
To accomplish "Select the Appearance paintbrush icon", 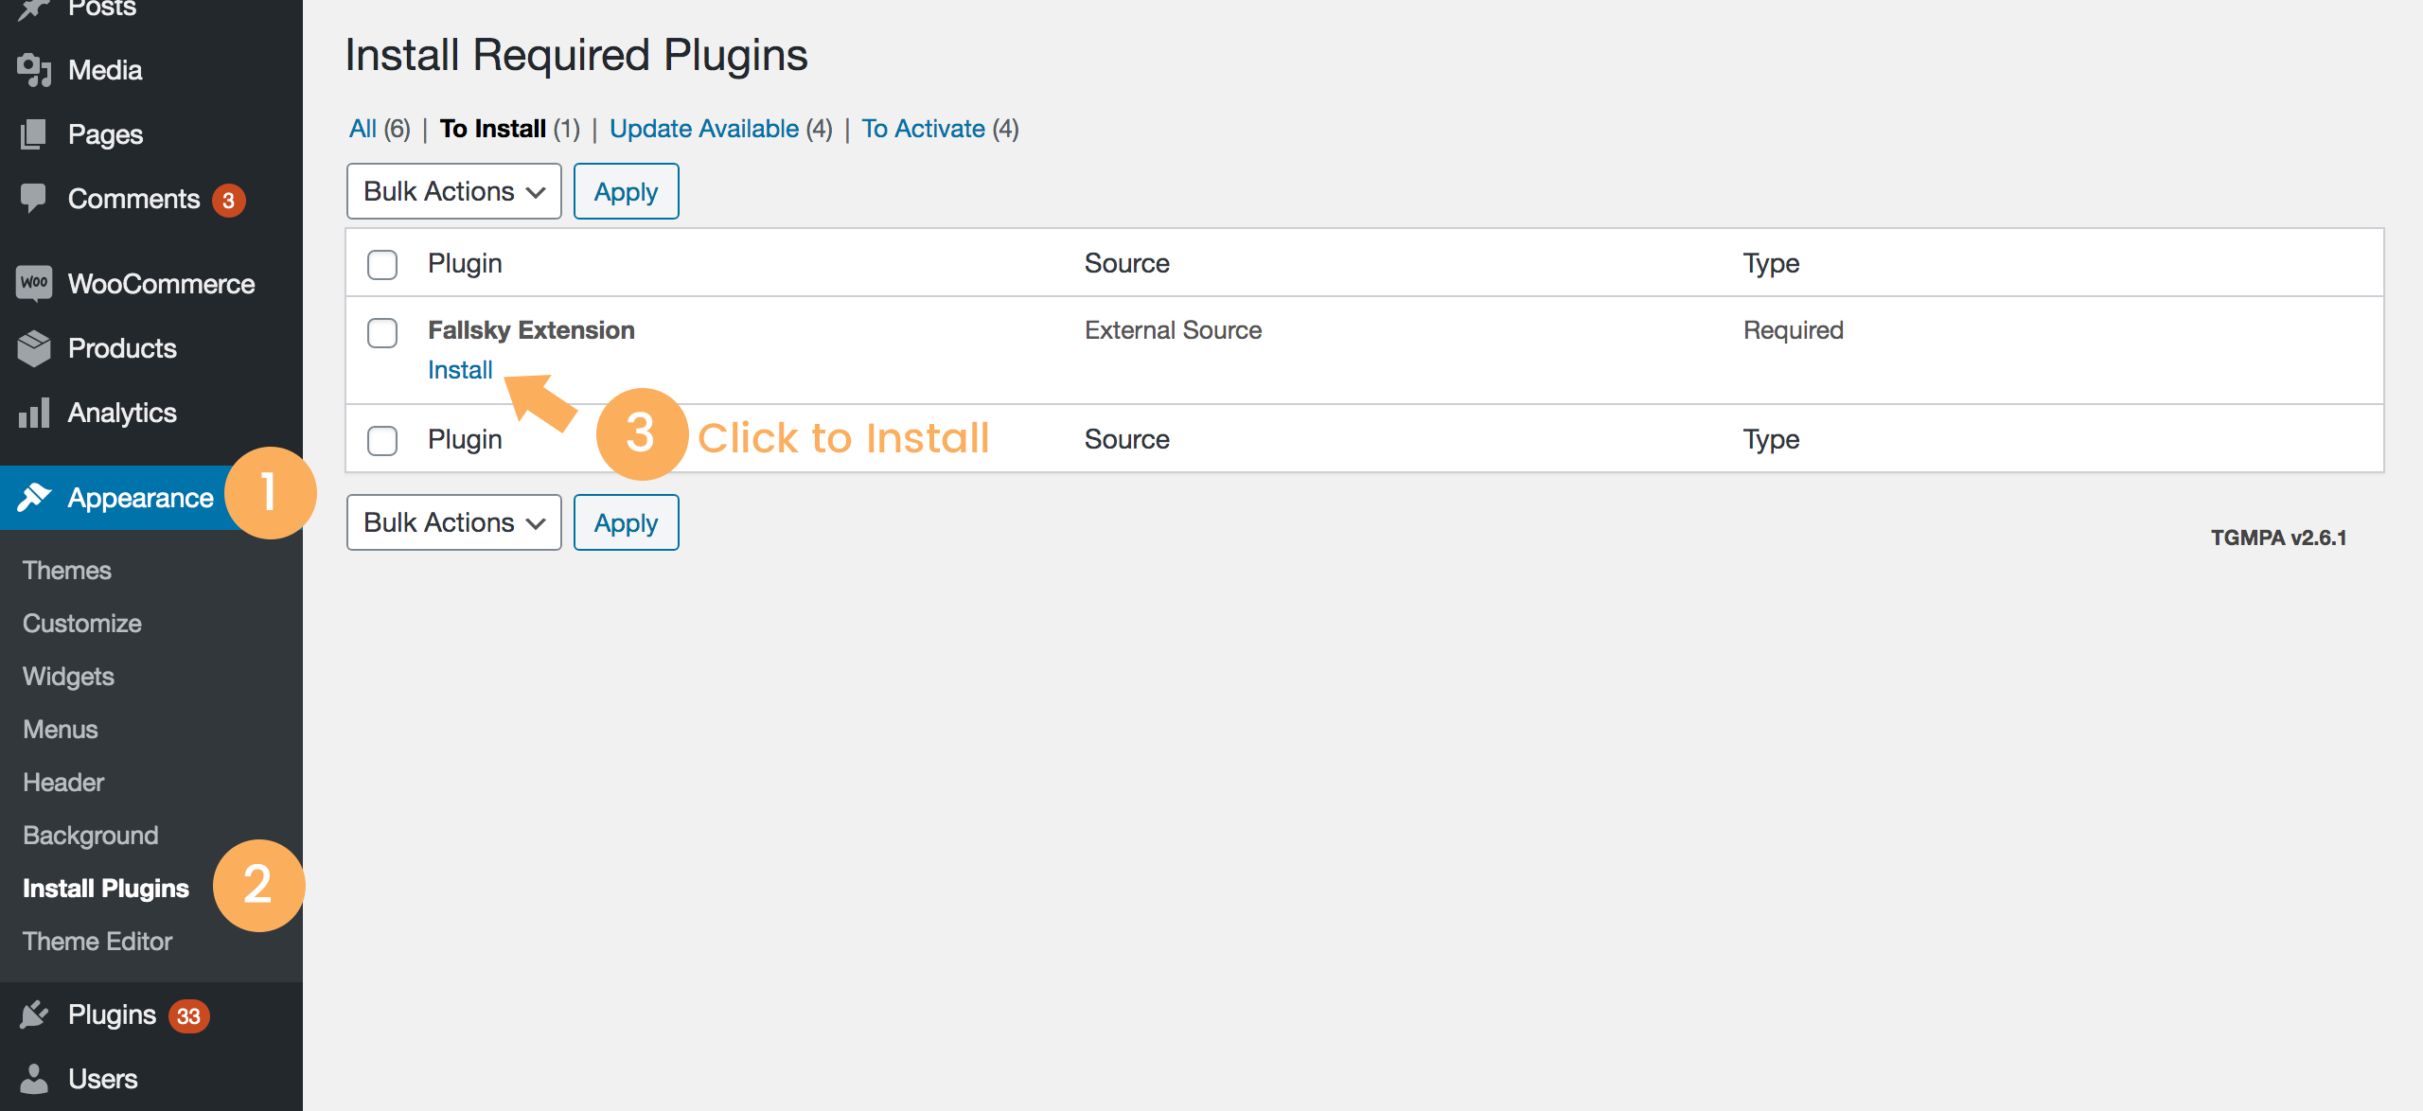I will coord(35,497).
